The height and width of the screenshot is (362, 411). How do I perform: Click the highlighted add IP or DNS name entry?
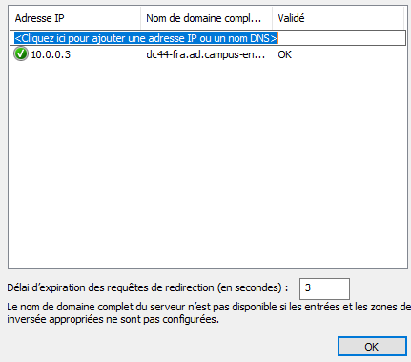[146, 38]
